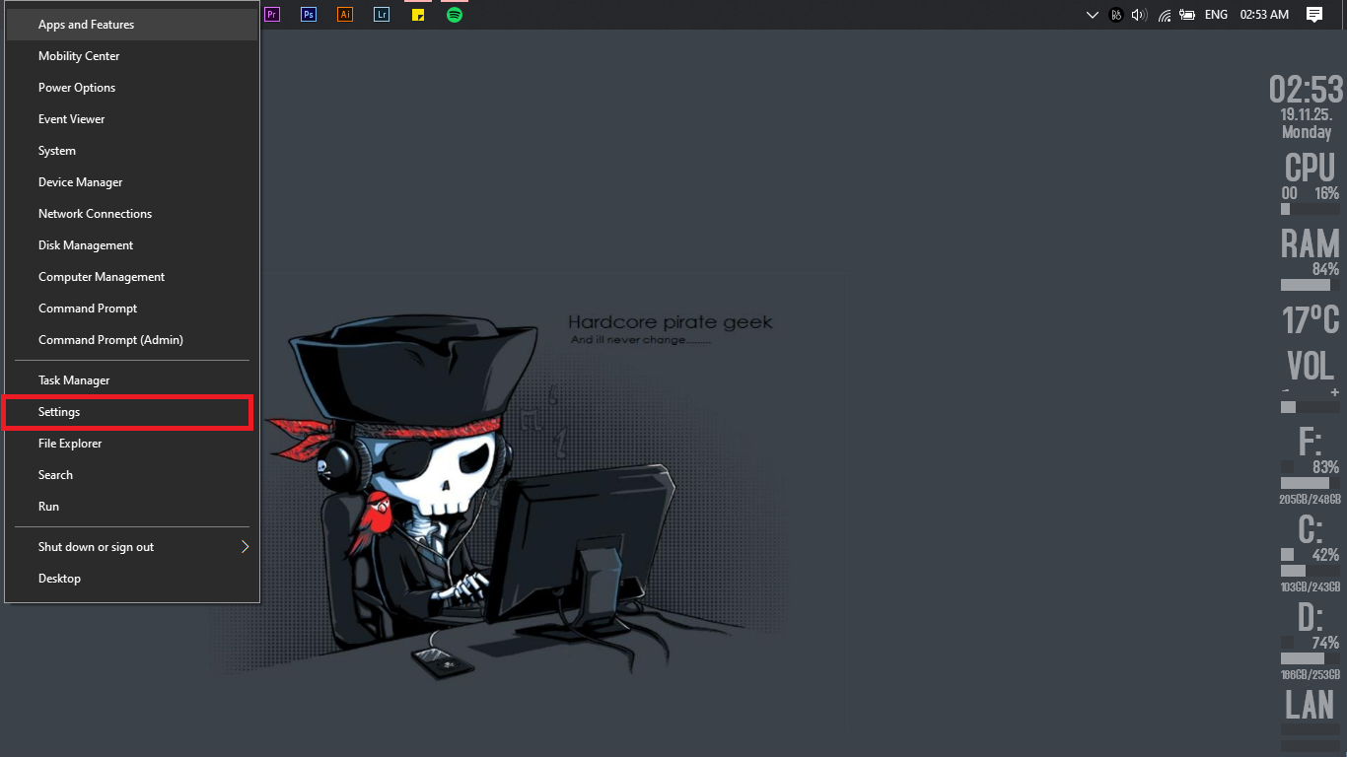The height and width of the screenshot is (757, 1347).
Task: Open Mobility Center
Action: click(x=132, y=56)
